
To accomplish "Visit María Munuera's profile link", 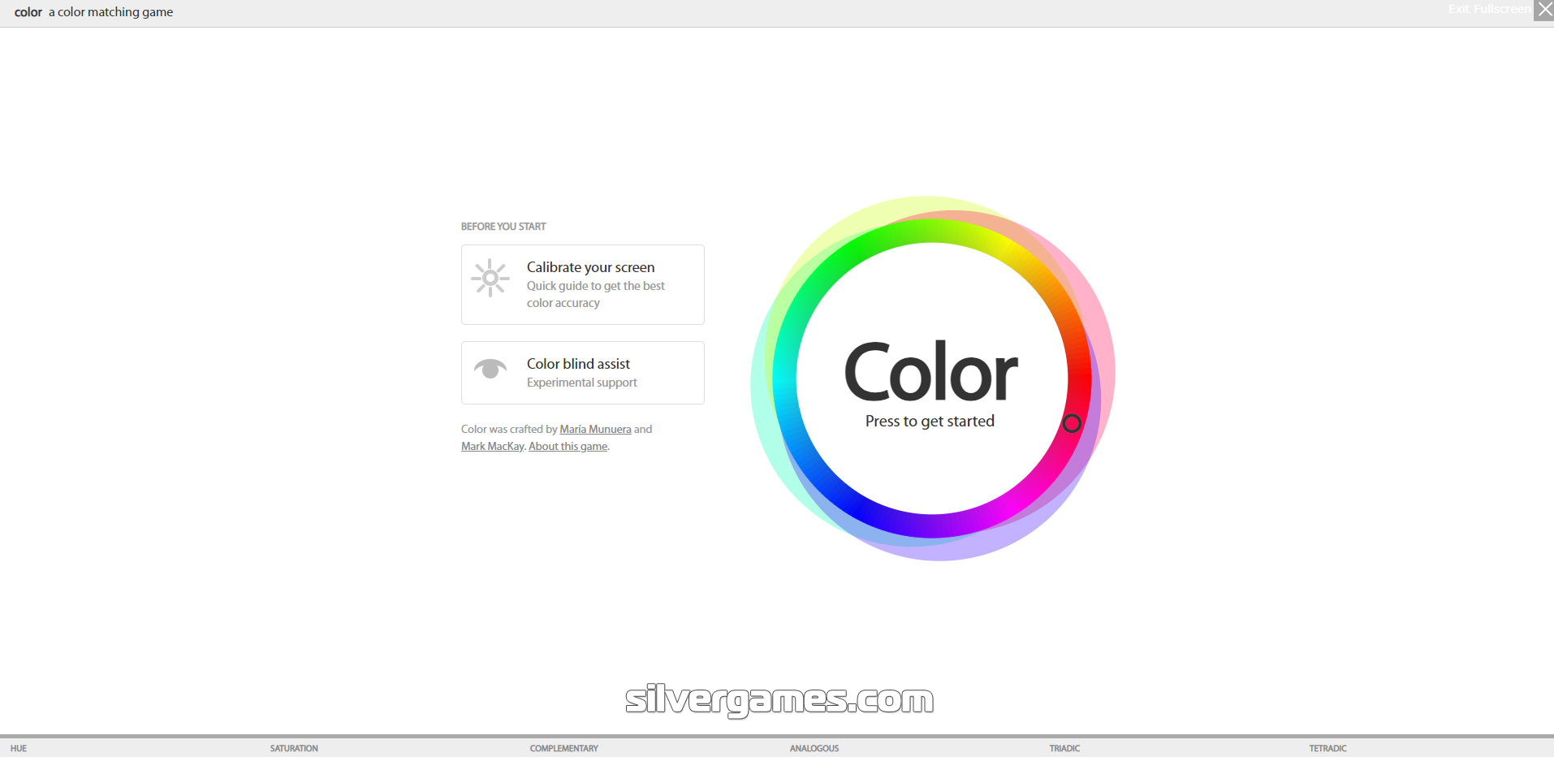I will [595, 429].
